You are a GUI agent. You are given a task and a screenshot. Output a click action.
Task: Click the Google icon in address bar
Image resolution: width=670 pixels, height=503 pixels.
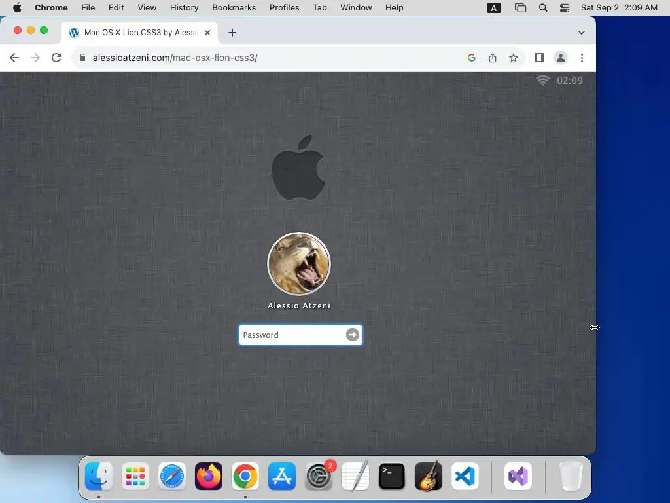[472, 58]
